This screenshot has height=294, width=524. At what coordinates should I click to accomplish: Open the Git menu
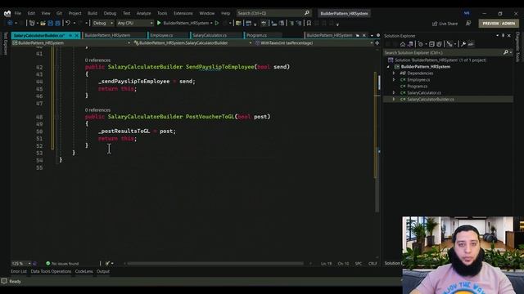59,13
